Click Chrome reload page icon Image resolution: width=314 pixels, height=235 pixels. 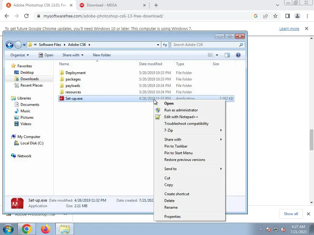[x=26, y=16]
